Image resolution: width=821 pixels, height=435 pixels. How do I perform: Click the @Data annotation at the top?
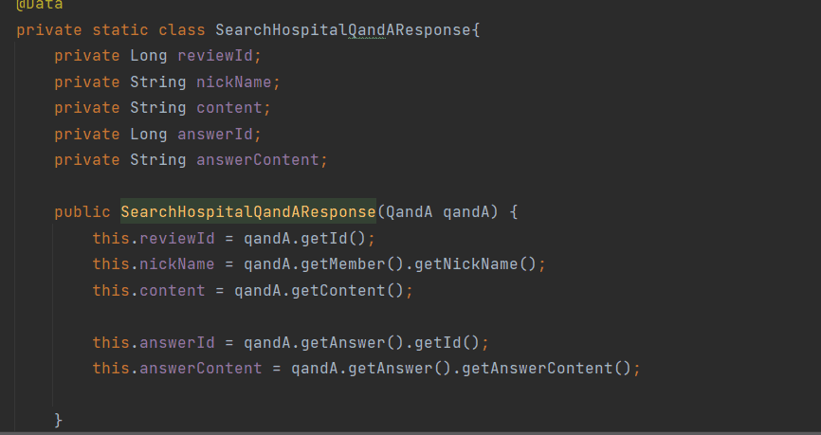40,5
